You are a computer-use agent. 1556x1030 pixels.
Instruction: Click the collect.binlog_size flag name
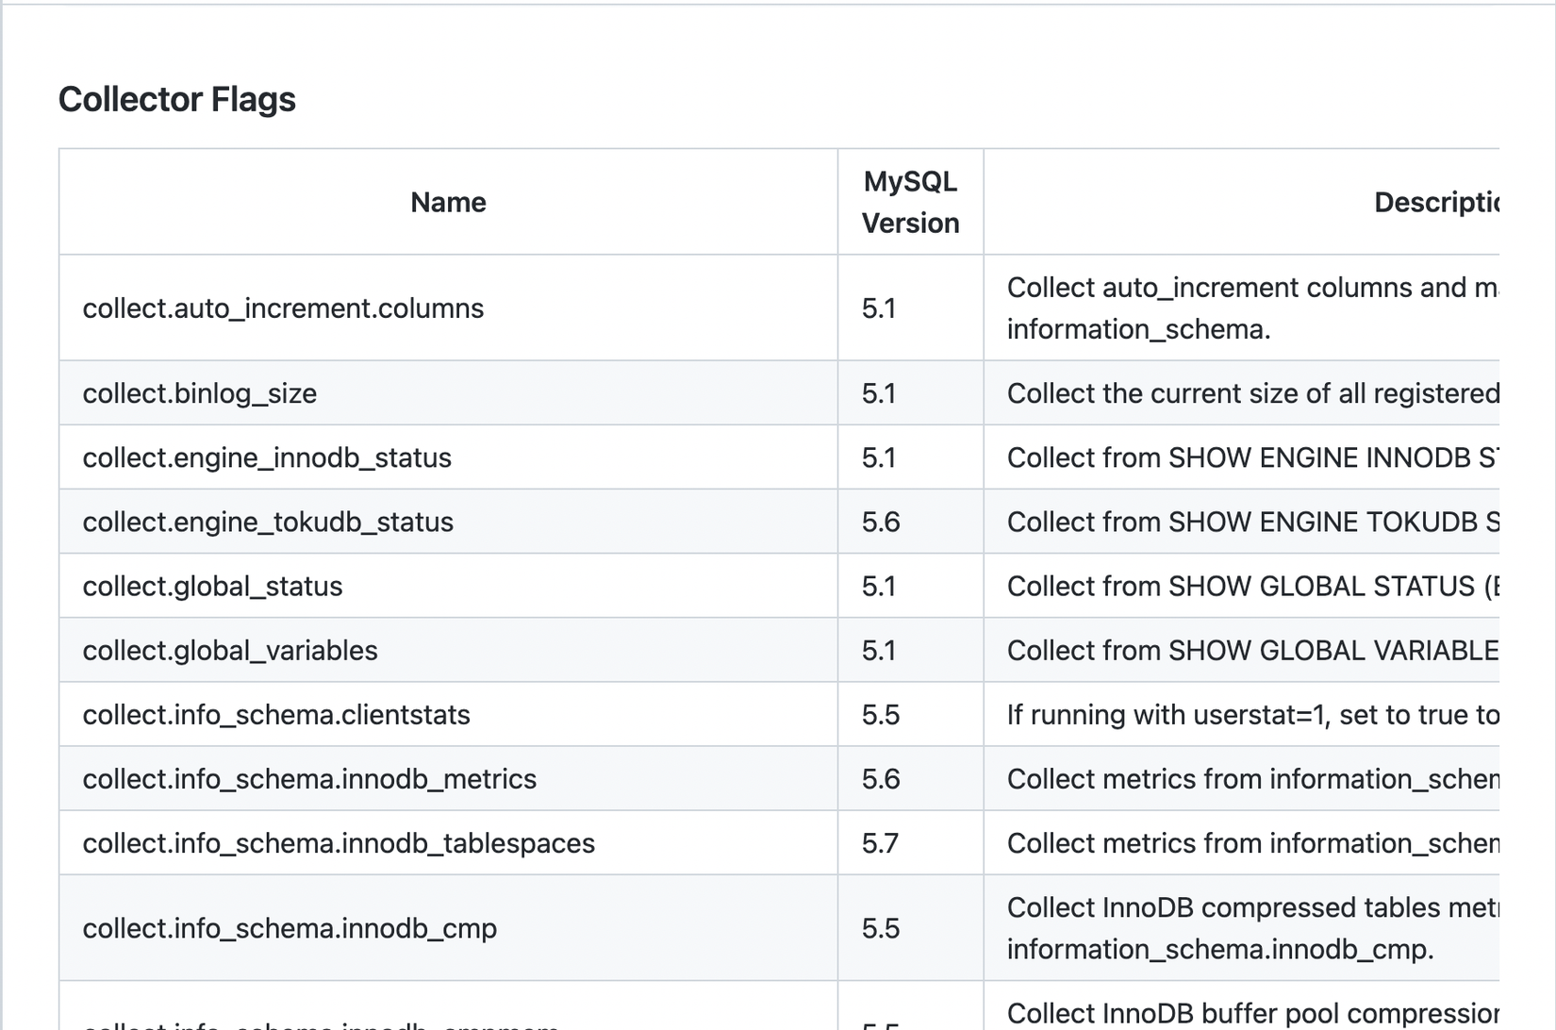coord(200,393)
